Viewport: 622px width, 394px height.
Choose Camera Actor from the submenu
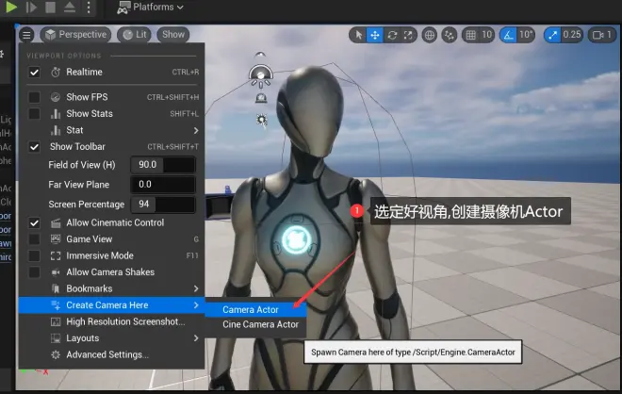click(x=251, y=309)
